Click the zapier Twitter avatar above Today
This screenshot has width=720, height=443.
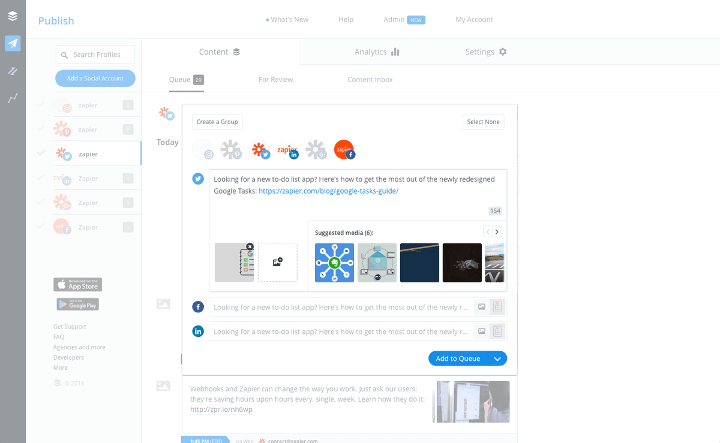[166, 113]
